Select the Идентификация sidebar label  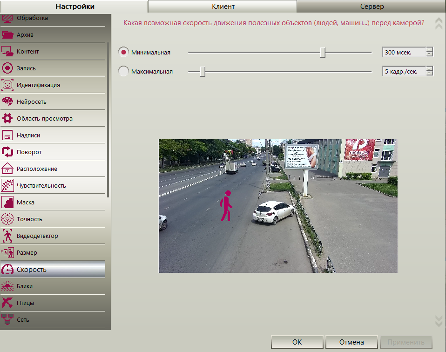pyautogui.click(x=38, y=85)
